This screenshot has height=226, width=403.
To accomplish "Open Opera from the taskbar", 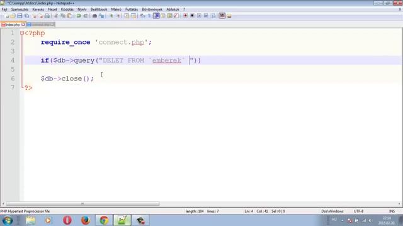I will click(x=67, y=220).
